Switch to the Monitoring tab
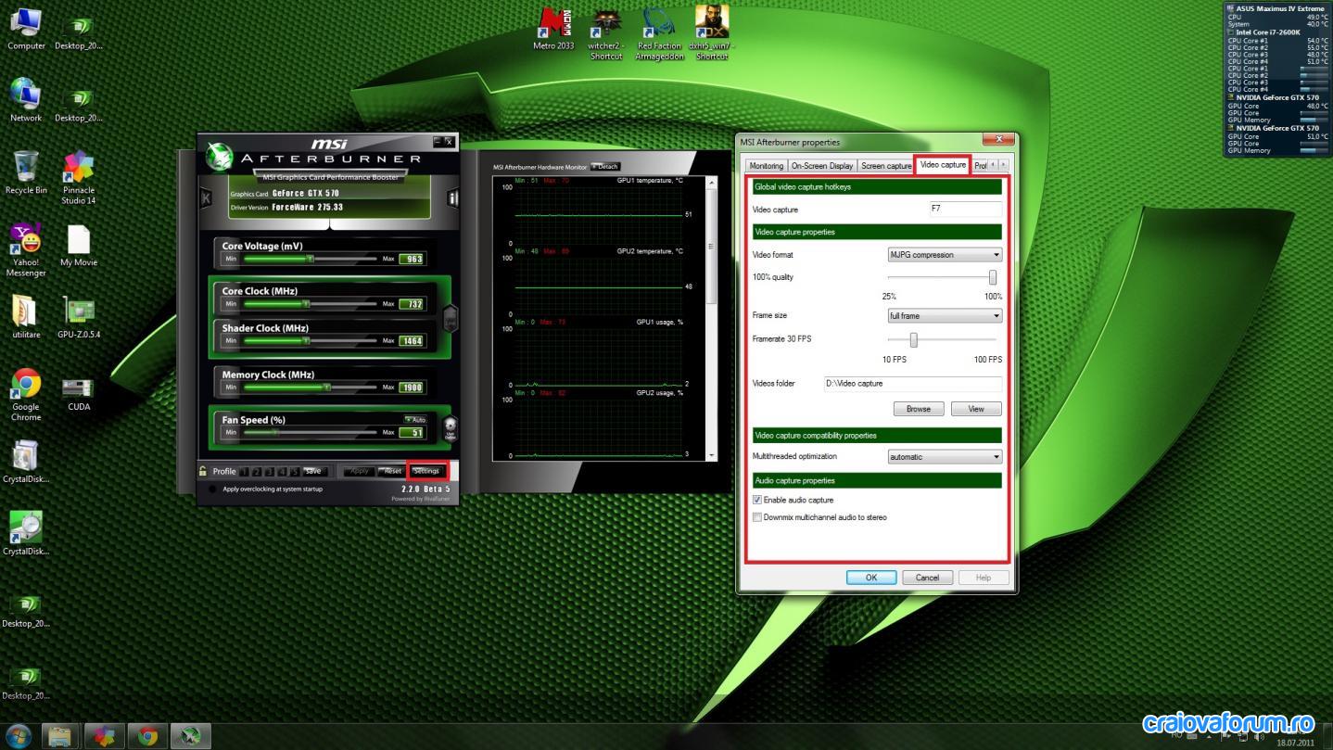This screenshot has width=1333, height=750. 766,166
